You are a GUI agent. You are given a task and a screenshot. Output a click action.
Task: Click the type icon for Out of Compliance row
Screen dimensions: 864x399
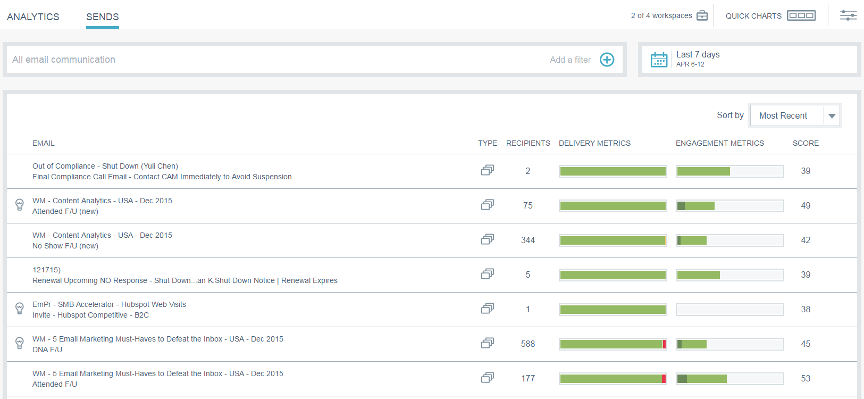(487, 171)
